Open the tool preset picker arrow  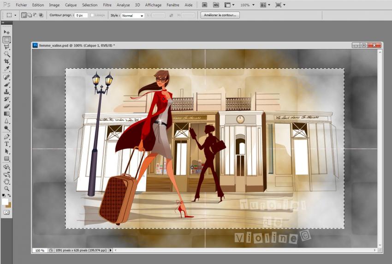(16, 15)
